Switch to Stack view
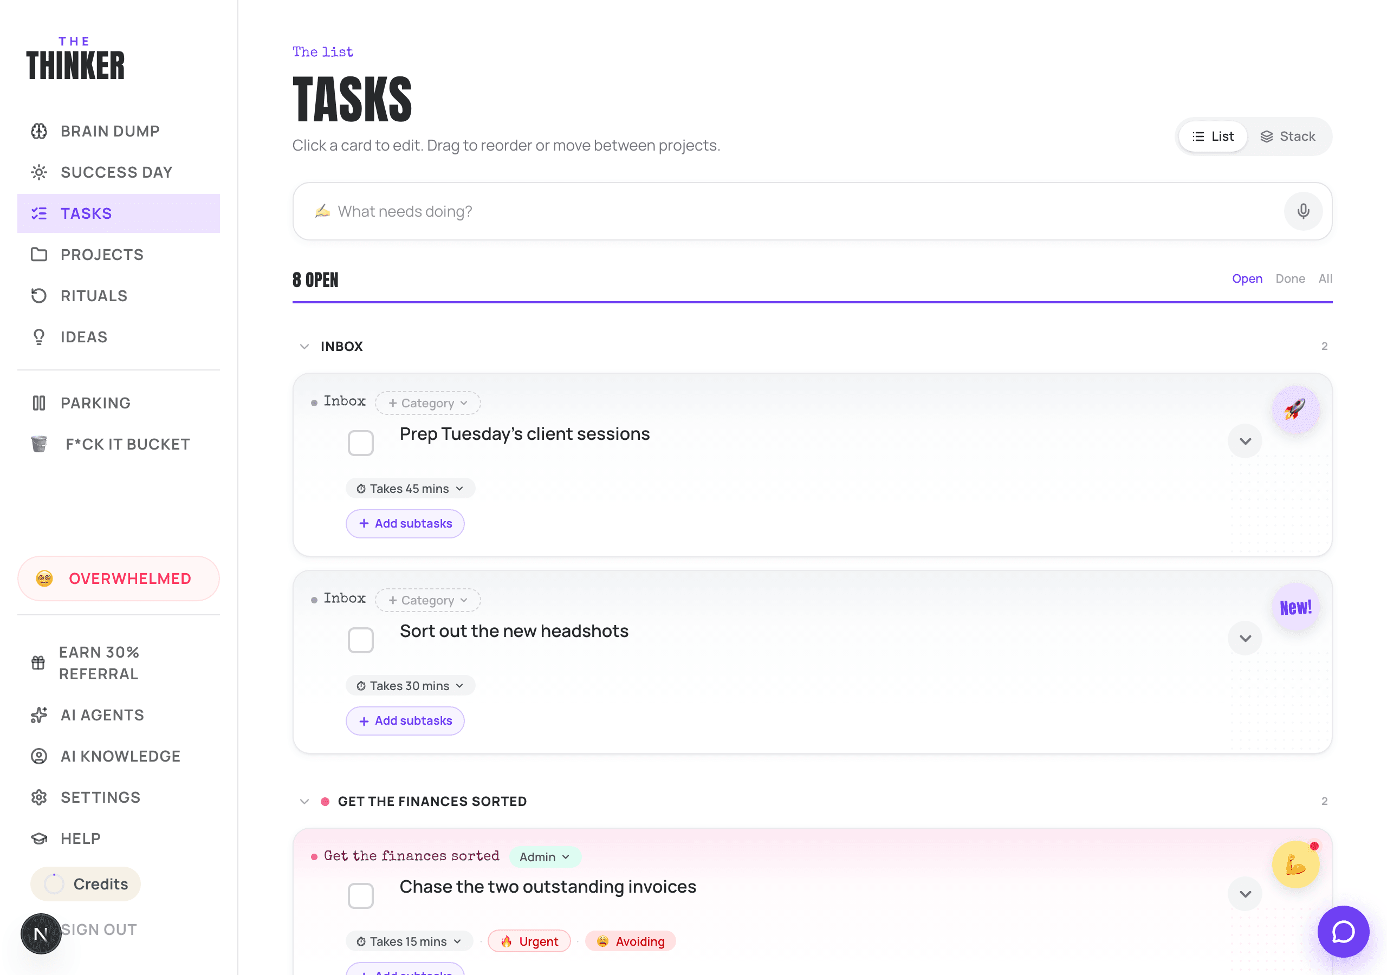 click(x=1288, y=136)
